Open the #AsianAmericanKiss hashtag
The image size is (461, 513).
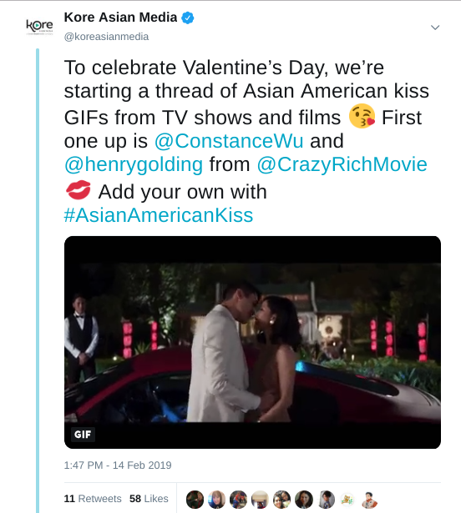click(159, 215)
